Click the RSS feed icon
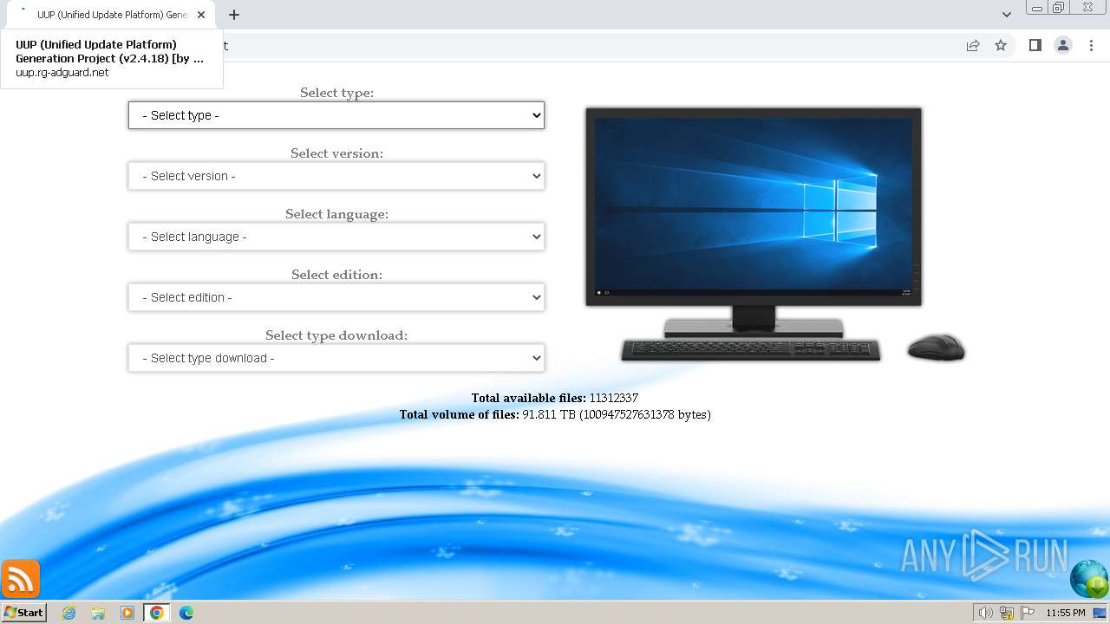Viewport: 1110px width, 624px height. pos(20,579)
